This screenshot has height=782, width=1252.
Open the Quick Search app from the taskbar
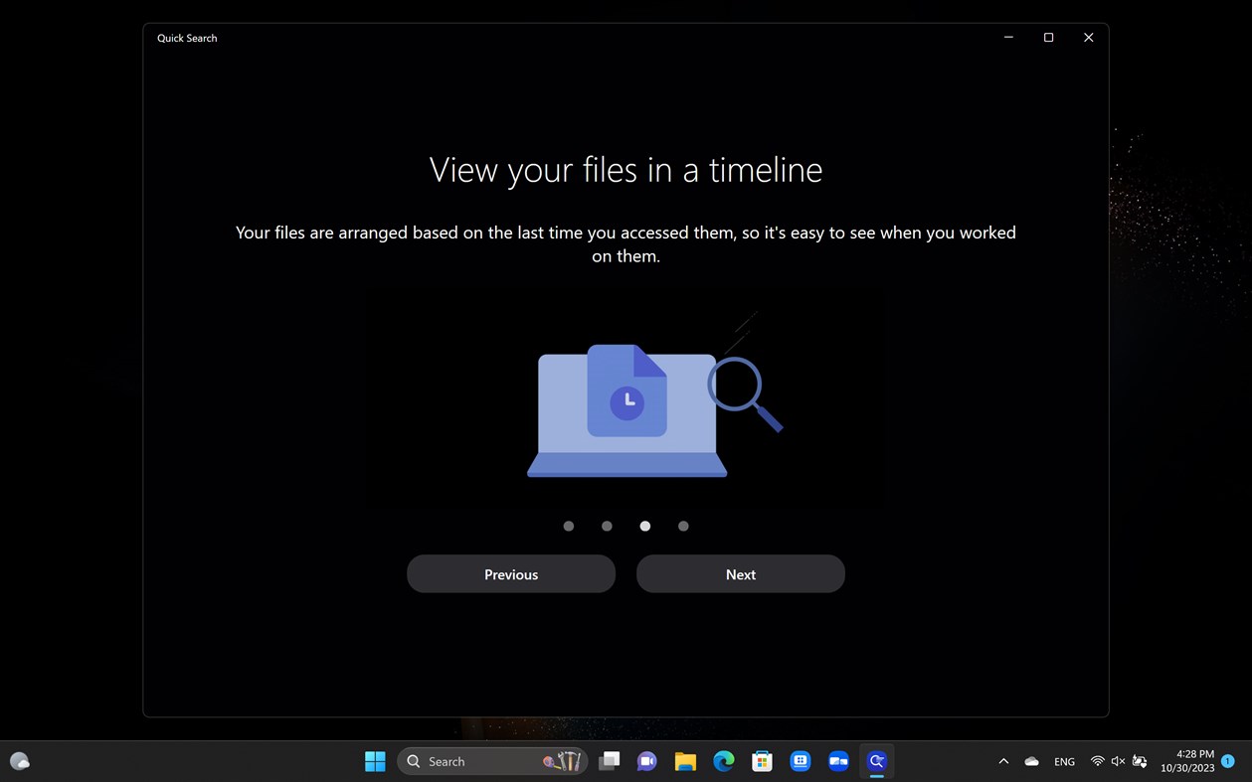[x=876, y=760]
